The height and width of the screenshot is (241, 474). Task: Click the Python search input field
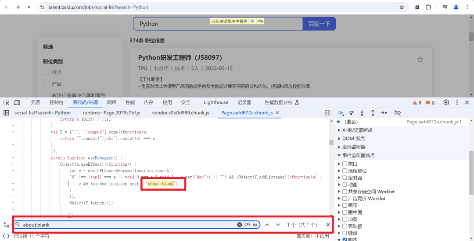(x=218, y=24)
